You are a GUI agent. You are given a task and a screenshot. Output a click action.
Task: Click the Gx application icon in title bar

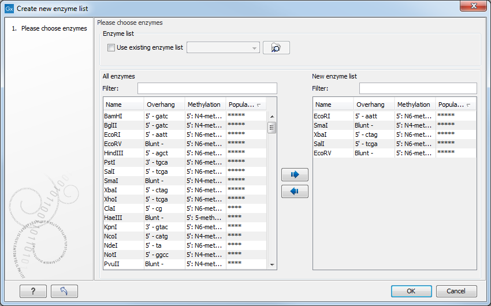[9, 8]
